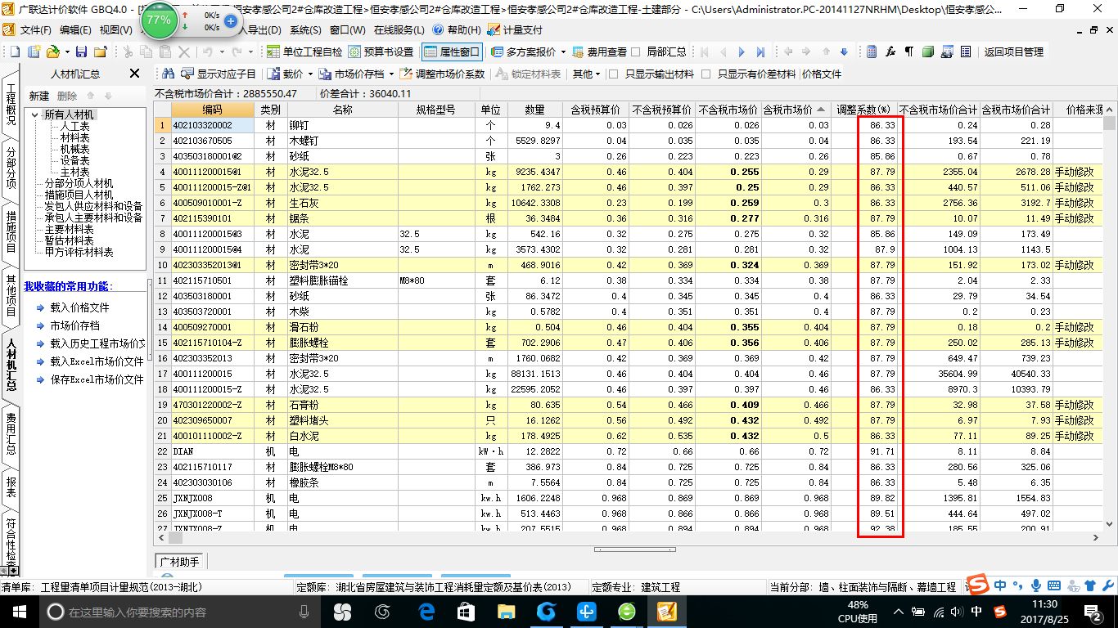Image resolution: width=1118 pixels, height=628 pixels.
Task: Click 保存Excel市场价文件 link
Action: click(97, 379)
